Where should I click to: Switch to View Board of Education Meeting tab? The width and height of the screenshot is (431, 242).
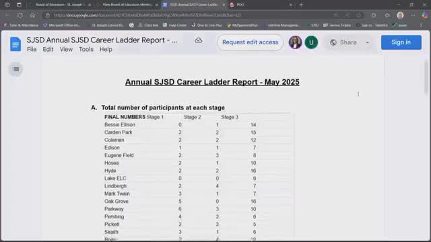[127, 5]
